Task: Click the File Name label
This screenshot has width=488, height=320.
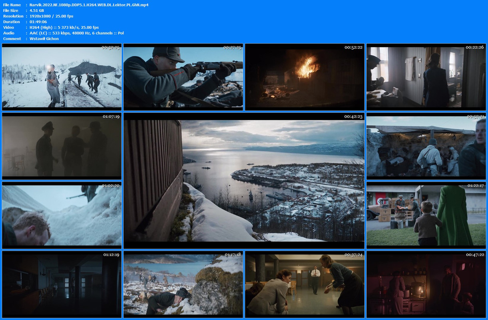Action: coord(12,5)
